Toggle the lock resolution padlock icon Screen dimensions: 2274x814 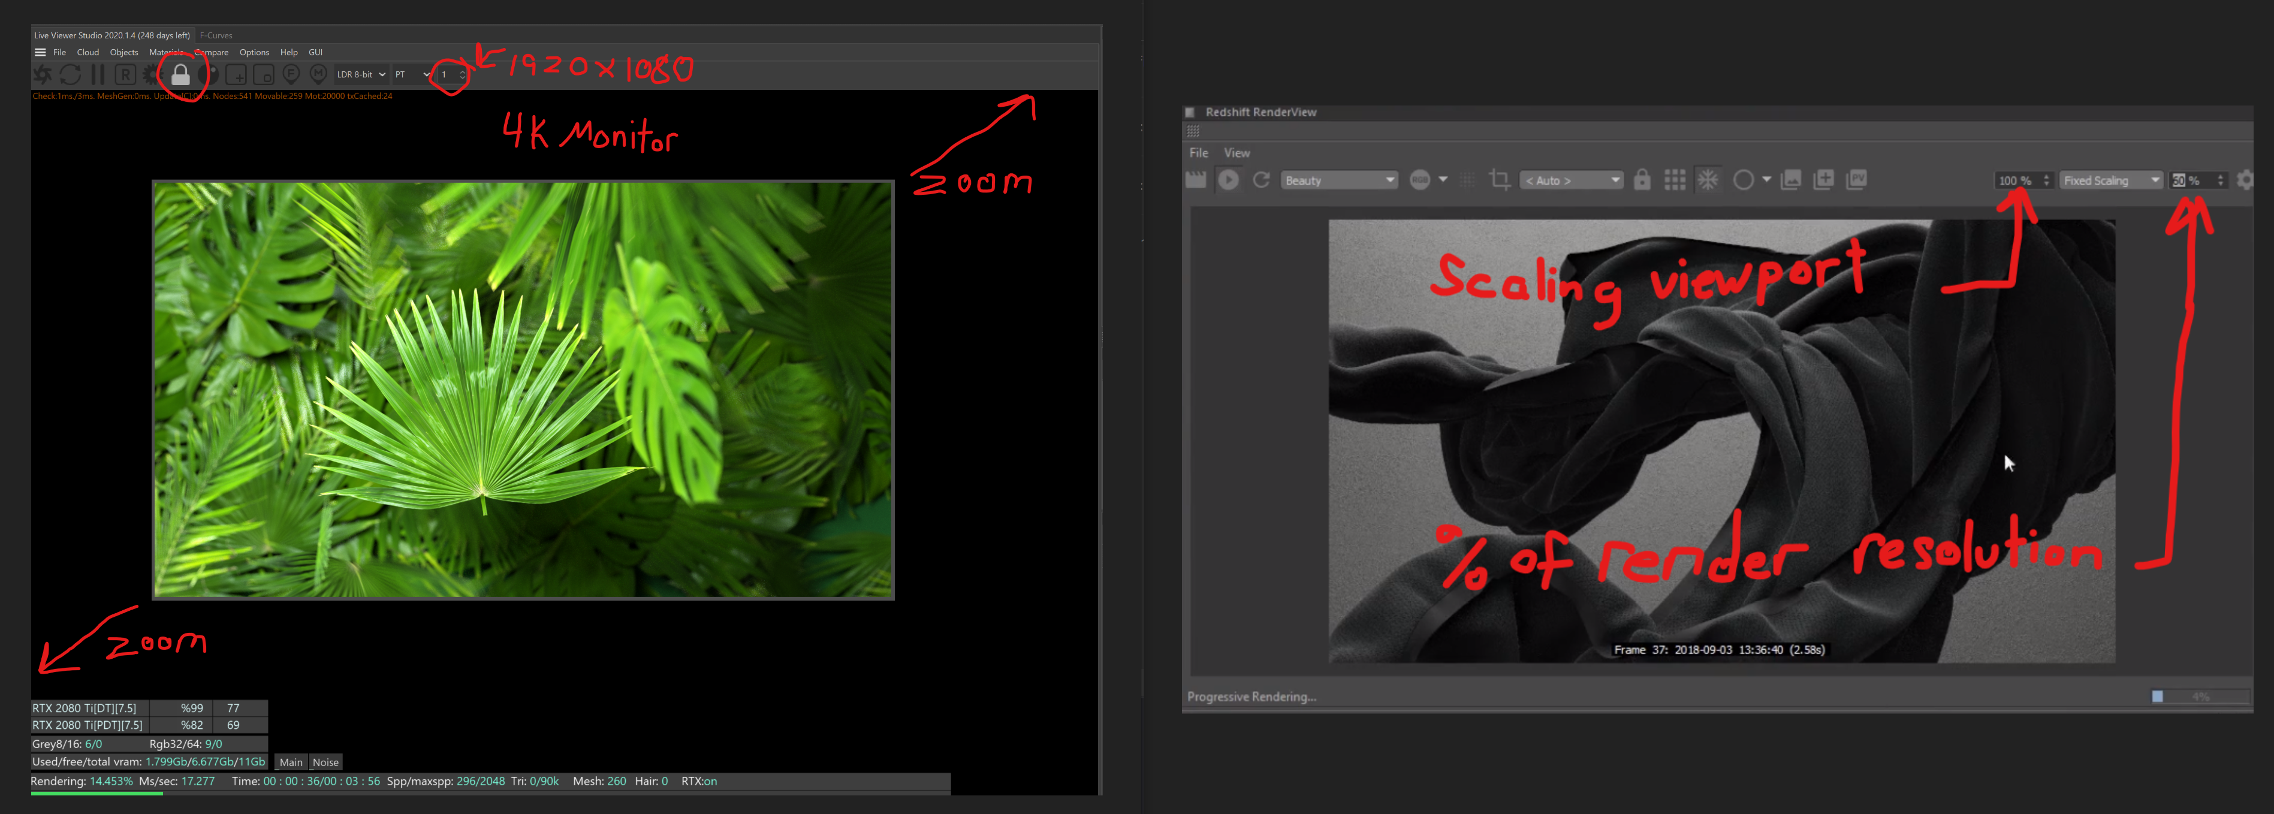[181, 75]
